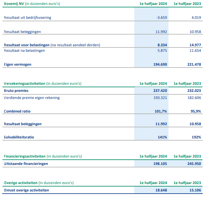The height and width of the screenshot is (197, 208).
Task: Select the Verdiende premie eigen rekening label
Action: coord(32,98)
